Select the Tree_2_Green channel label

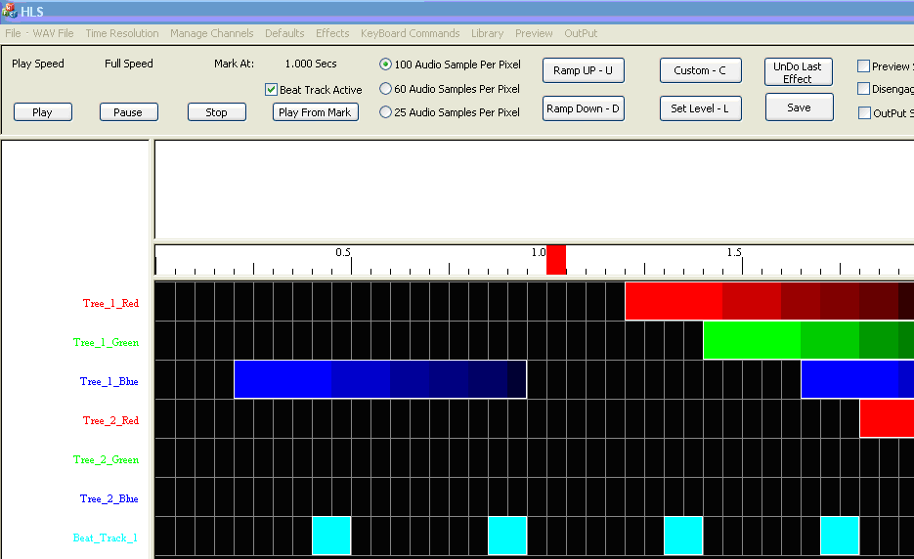click(x=107, y=459)
